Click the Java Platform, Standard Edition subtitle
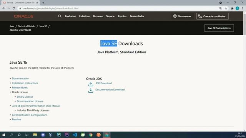Screen dimensions: 246x138 (x=121, y=52)
